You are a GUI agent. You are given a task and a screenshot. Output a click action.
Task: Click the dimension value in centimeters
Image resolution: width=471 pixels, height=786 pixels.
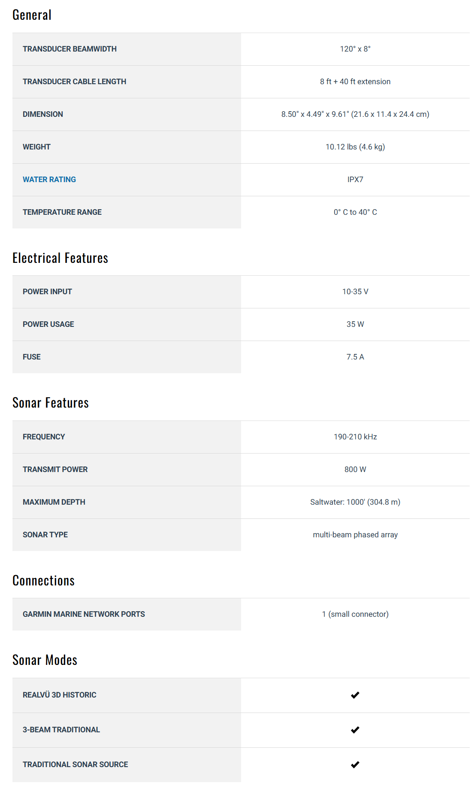(390, 114)
